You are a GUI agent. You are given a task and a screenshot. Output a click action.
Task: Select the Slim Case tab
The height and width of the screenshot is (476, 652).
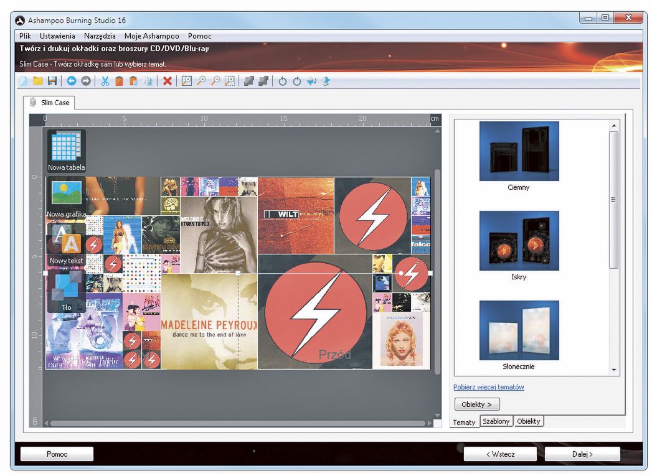49,103
